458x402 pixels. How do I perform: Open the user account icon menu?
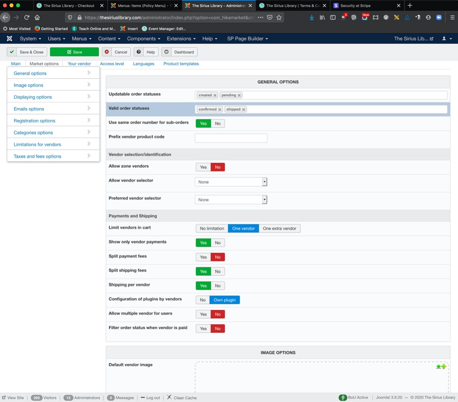[446, 39]
